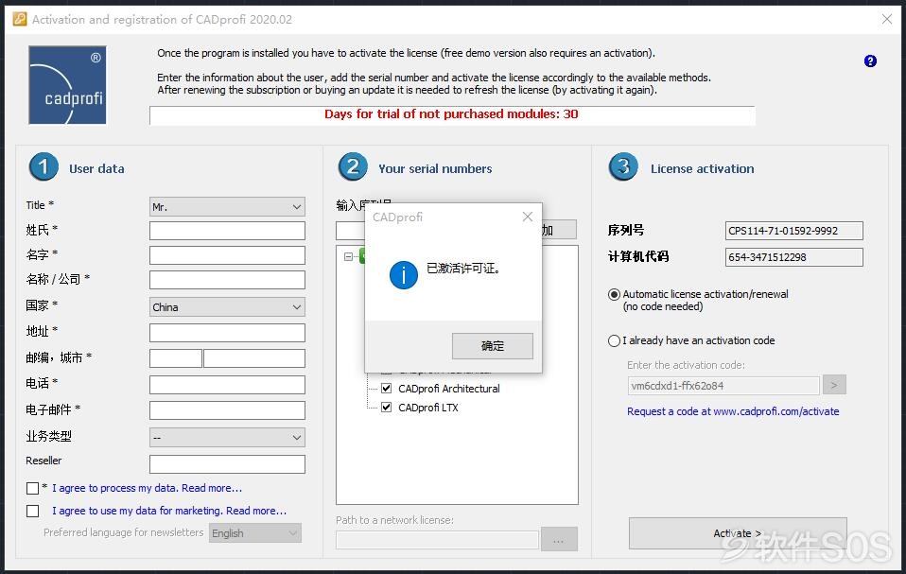The height and width of the screenshot is (574, 906).
Task: Uncheck CADprofi LTX module
Action: (387, 408)
